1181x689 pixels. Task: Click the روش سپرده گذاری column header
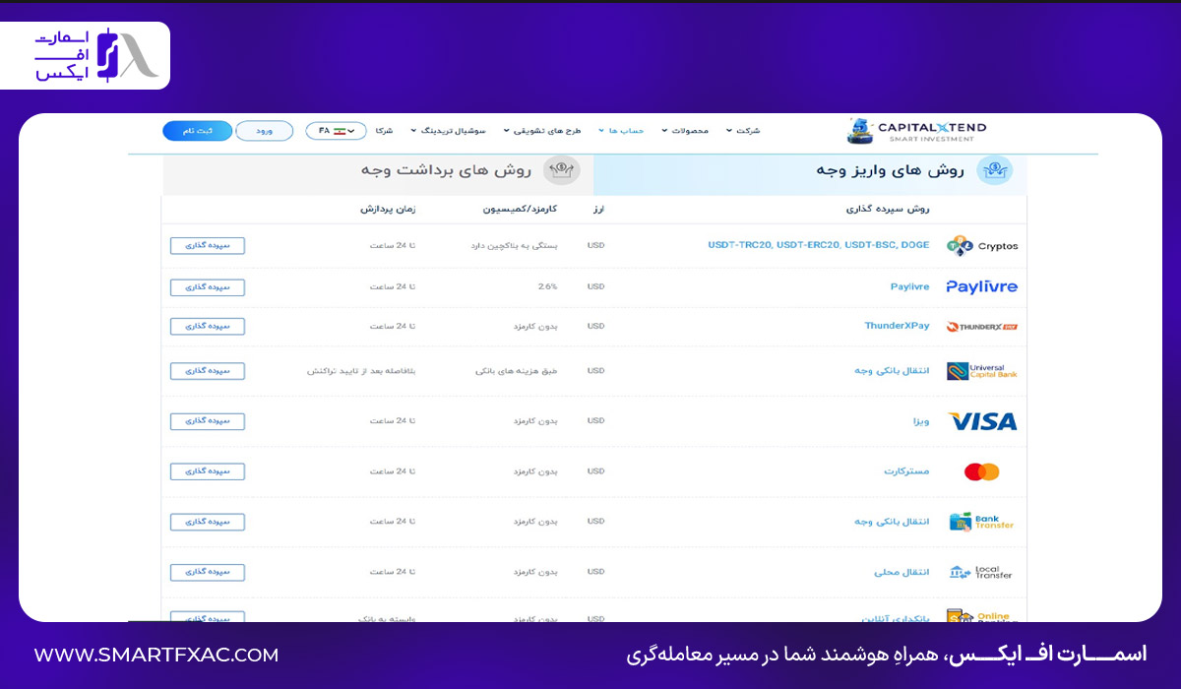(889, 209)
